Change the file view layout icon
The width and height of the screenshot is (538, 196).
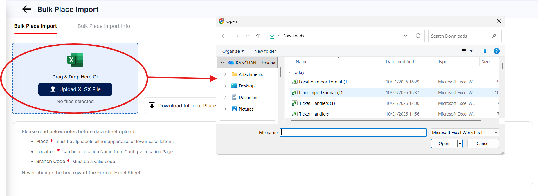tap(464, 51)
